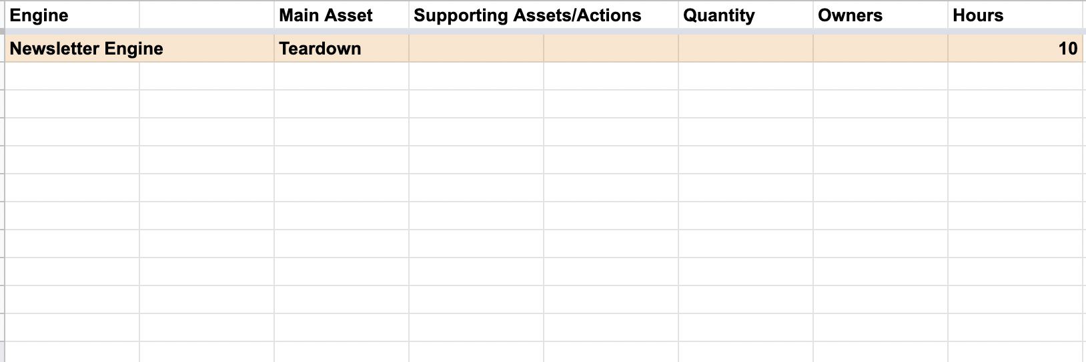Select the Newsletter Engine cell
The height and width of the screenshot is (362, 1086).
(72, 49)
